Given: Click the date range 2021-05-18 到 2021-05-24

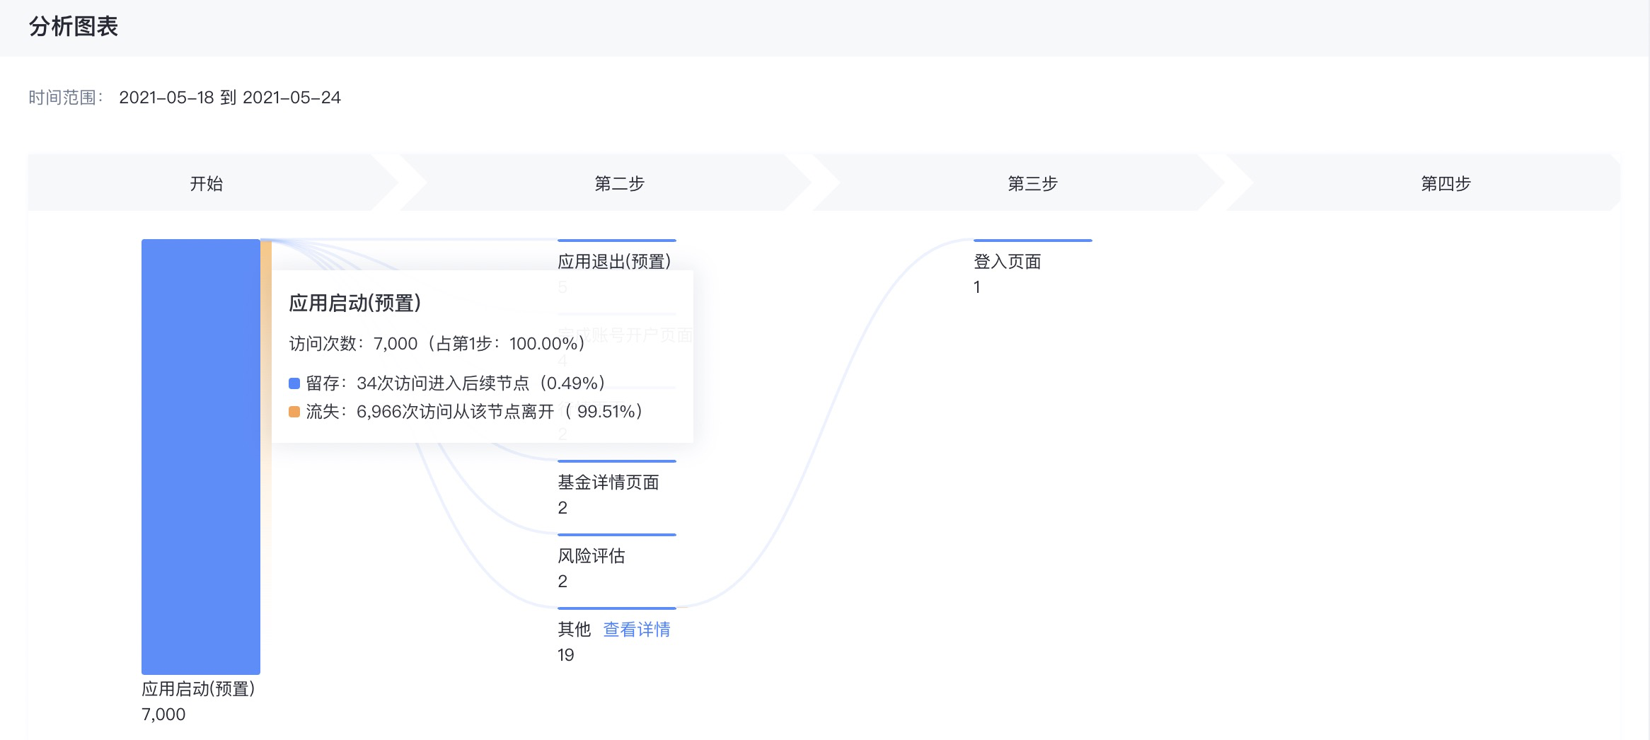Looking at the screenshot, I should tap(230, 98).
